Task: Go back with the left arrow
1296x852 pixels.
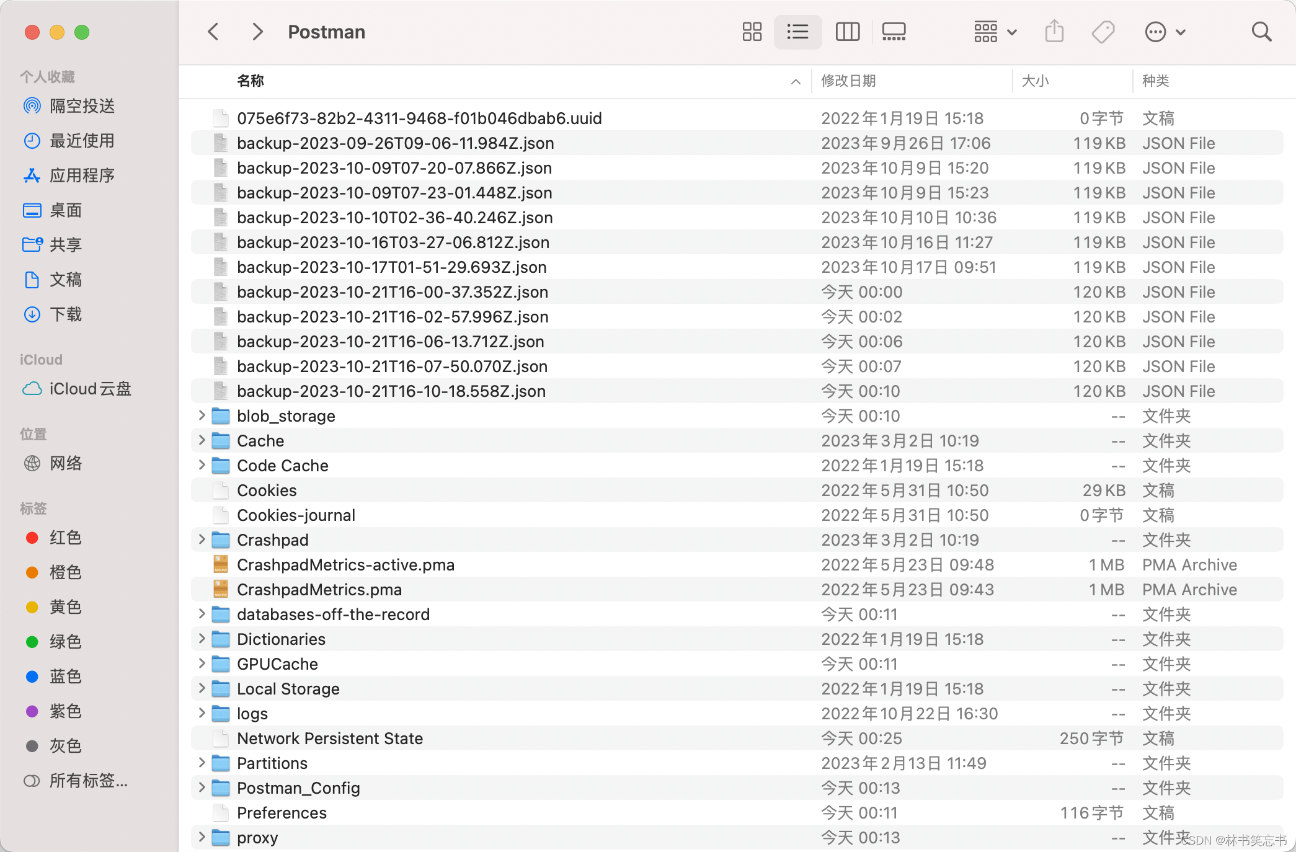Action: [x=213, y=32]
